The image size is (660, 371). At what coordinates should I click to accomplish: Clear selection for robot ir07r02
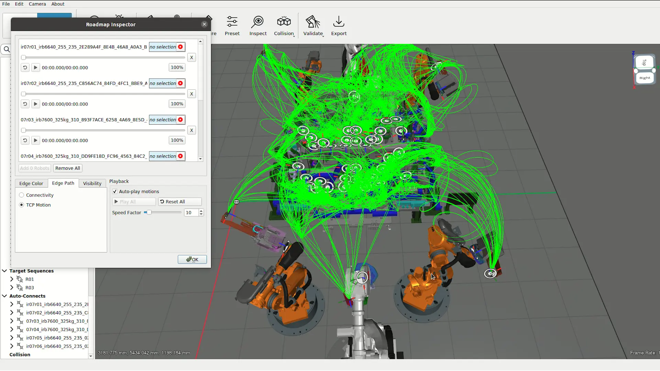click(x=180, y=83)
